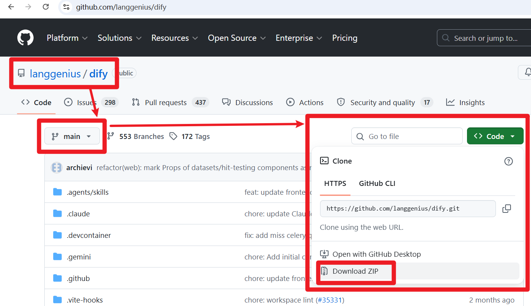Click the terminal icon next to Clone

pyautogui.click(x=324, y=161)
